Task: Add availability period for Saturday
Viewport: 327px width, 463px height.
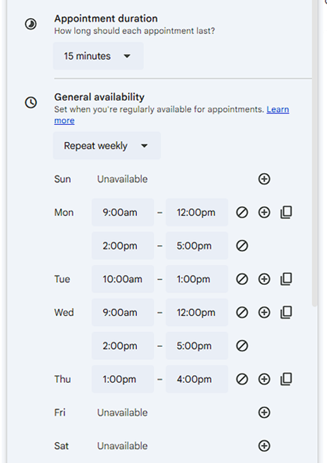Action: tap(264, 446)
